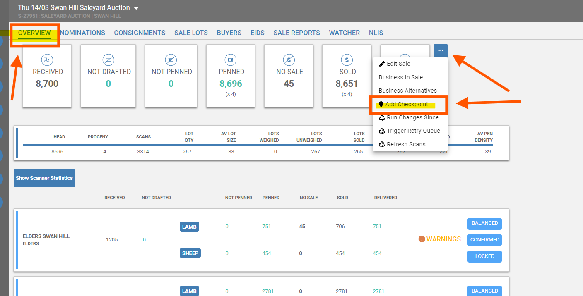Image resolution: width=583 pixels, height=296 pixels.
Task: Select Refresh Scans menu entry
Action: (405, 144)
